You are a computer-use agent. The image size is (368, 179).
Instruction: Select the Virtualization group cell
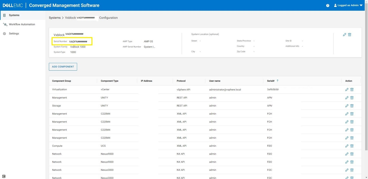(x=60, y=90)
